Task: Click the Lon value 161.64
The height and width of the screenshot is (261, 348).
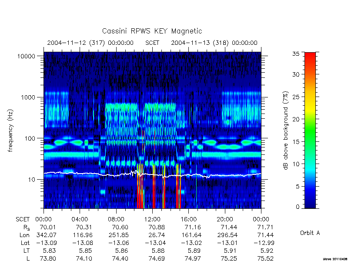Action: click(x=191, y=235)
